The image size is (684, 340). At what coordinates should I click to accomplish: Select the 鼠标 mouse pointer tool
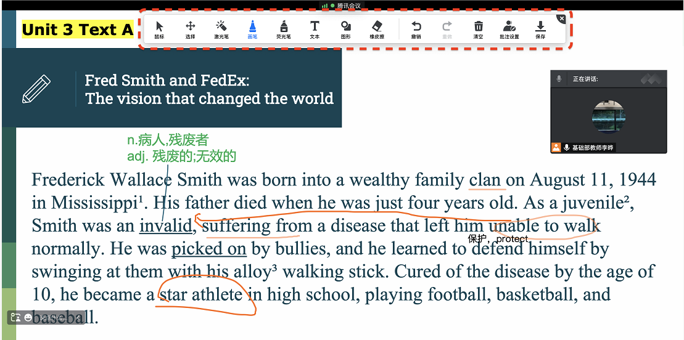point(159,30)
